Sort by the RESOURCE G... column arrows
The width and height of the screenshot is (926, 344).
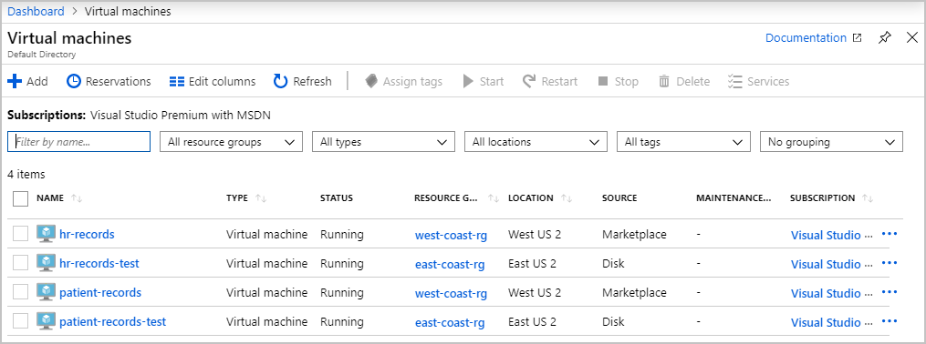[494, 198]
